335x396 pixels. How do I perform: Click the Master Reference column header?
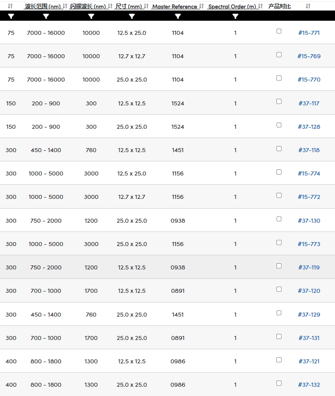pos(175,7)
